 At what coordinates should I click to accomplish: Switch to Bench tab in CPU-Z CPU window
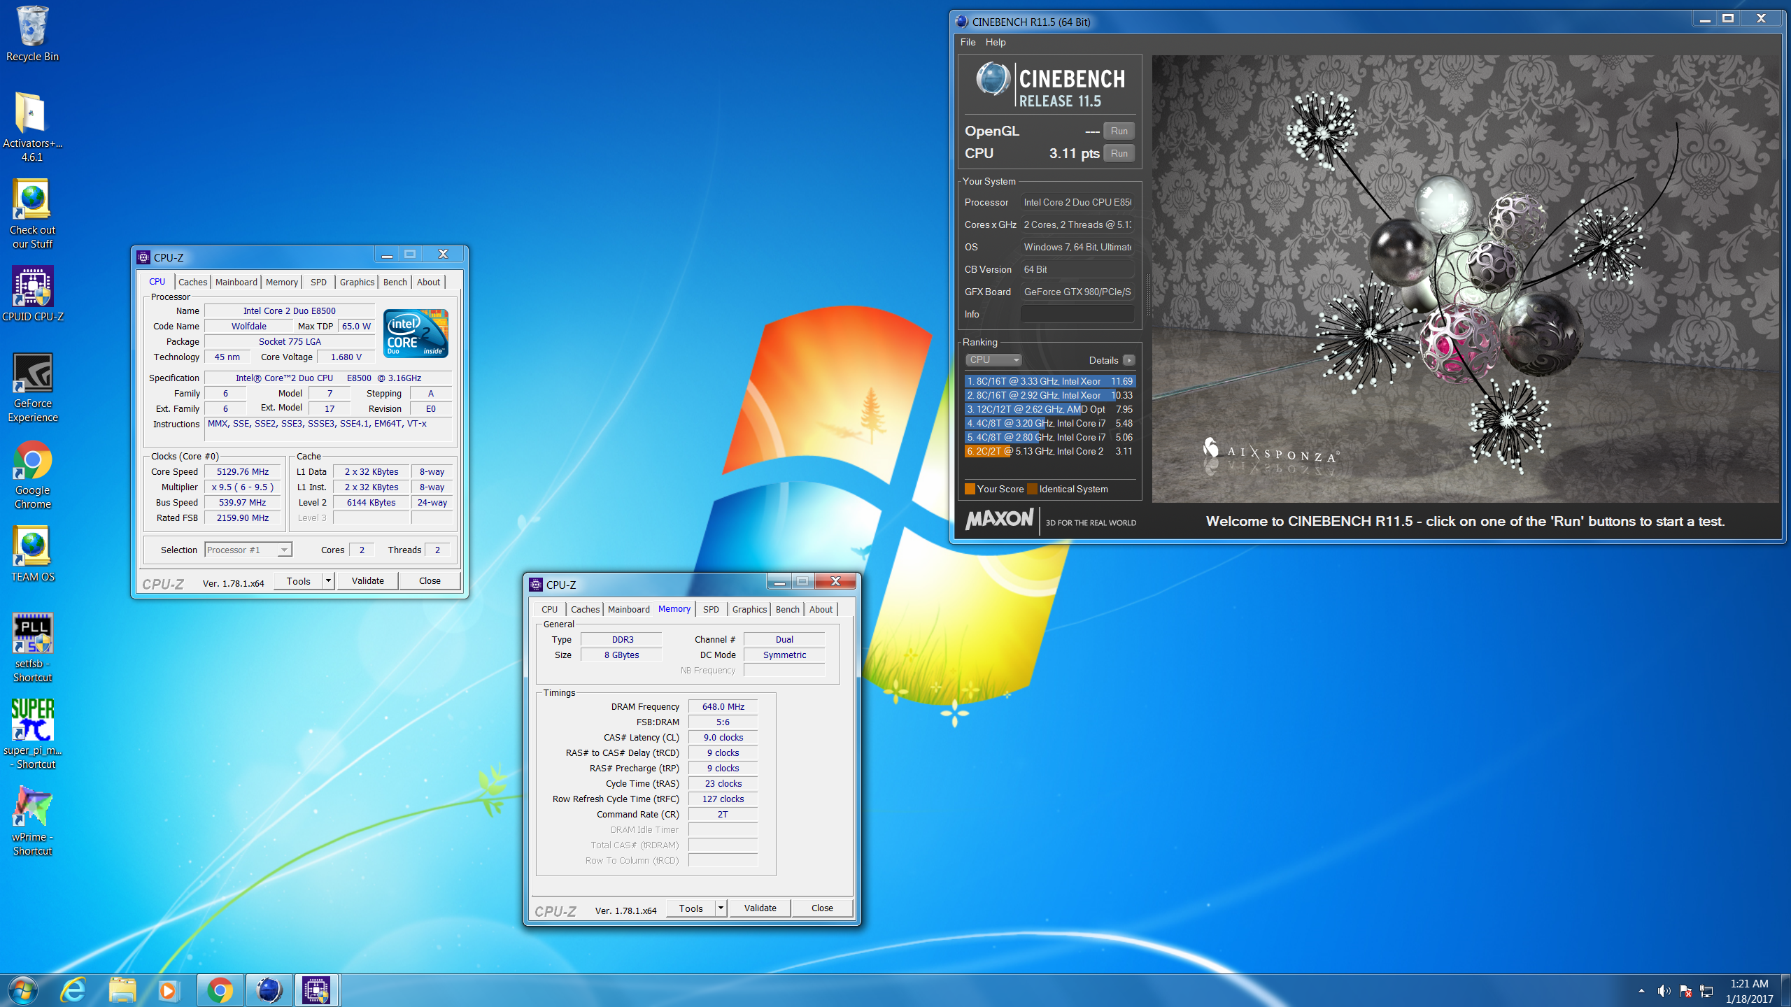(395, 282)
